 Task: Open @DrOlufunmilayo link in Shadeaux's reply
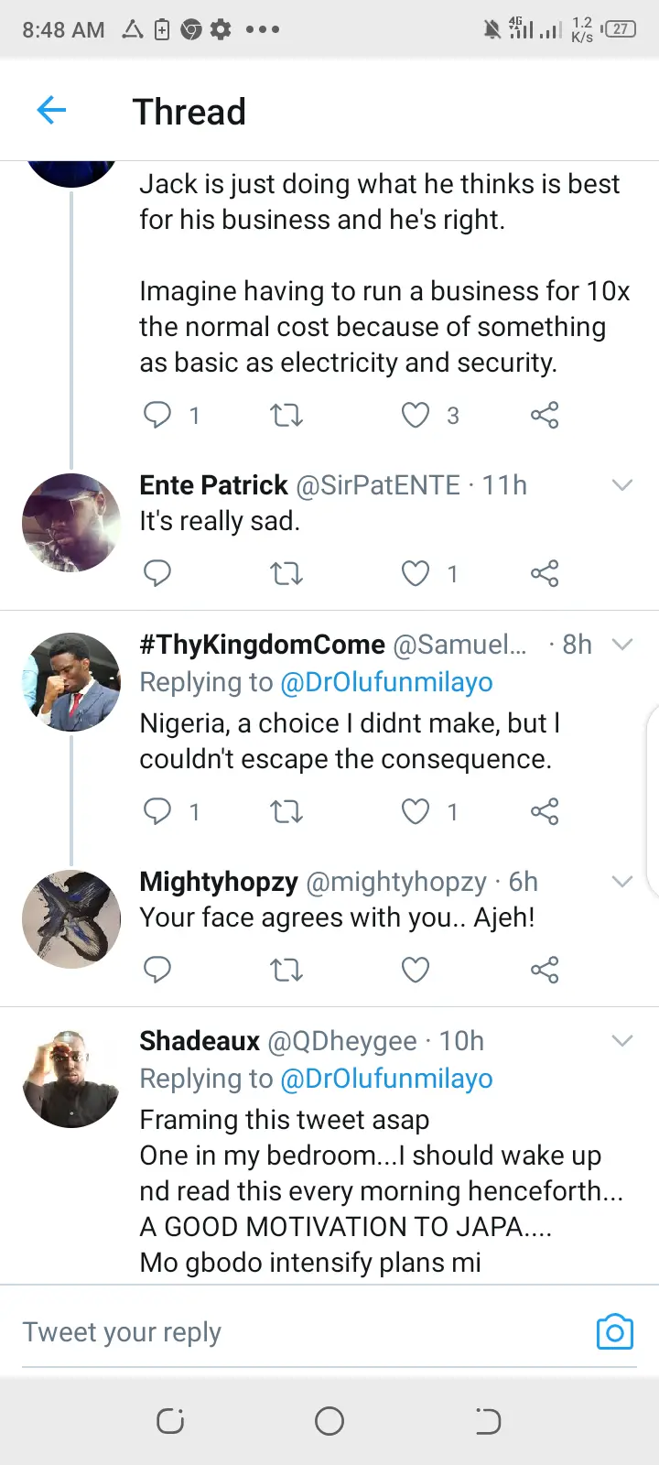[386, 1079]
